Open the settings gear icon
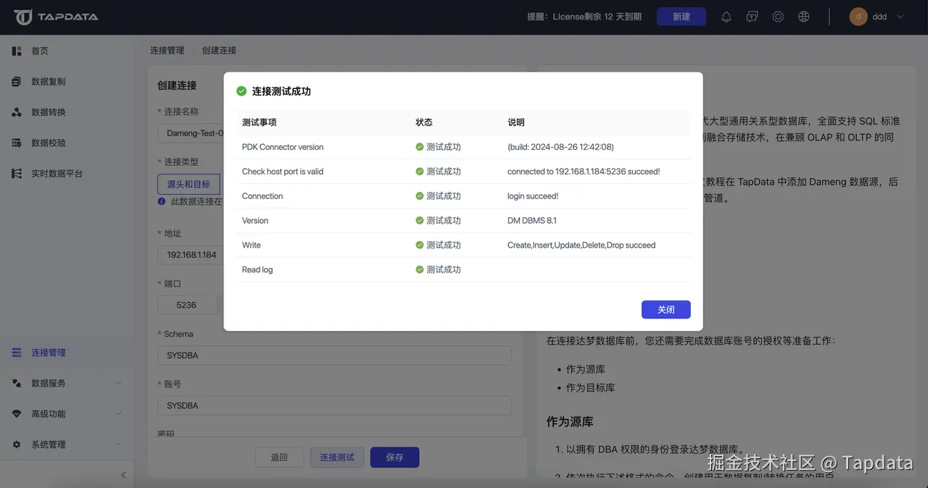Screen dimensions: 928x488 pos(778,17)
